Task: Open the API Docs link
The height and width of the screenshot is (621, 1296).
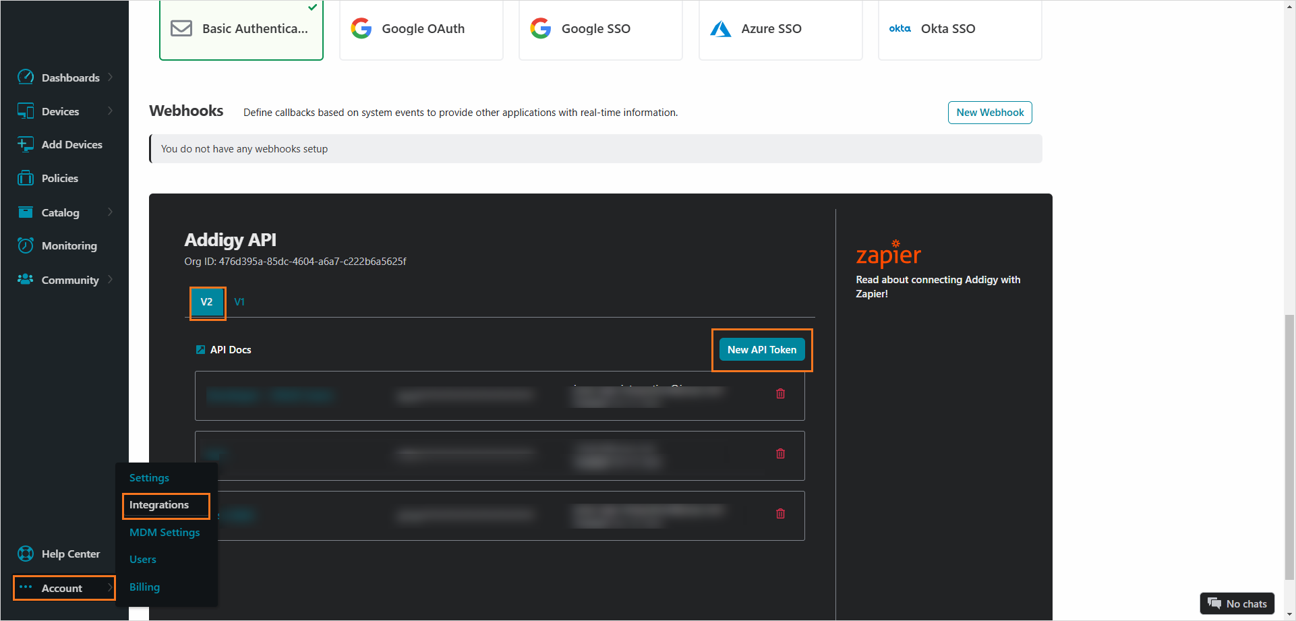Action: pos(231,349)
